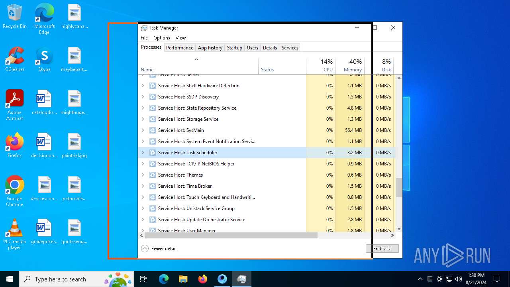Open the View menu
Viewport: 510px width, 287px height.
[180, 38]
